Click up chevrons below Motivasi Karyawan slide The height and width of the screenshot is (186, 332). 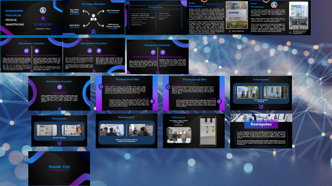94,71
